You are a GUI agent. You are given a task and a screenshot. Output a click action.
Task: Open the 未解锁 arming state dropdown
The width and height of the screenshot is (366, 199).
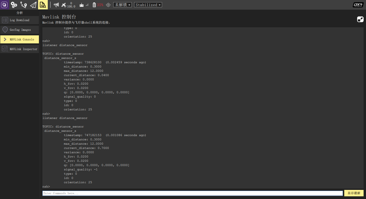122,5
